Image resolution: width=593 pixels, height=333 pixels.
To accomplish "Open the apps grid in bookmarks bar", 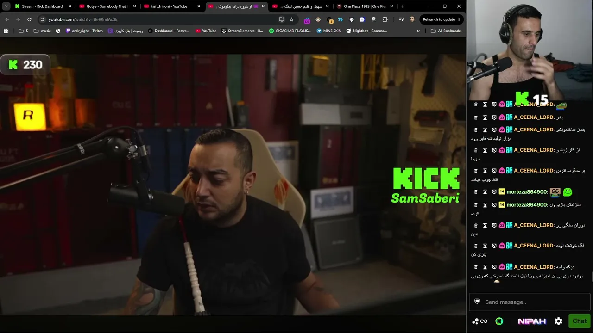I will (x=6, y=31).
